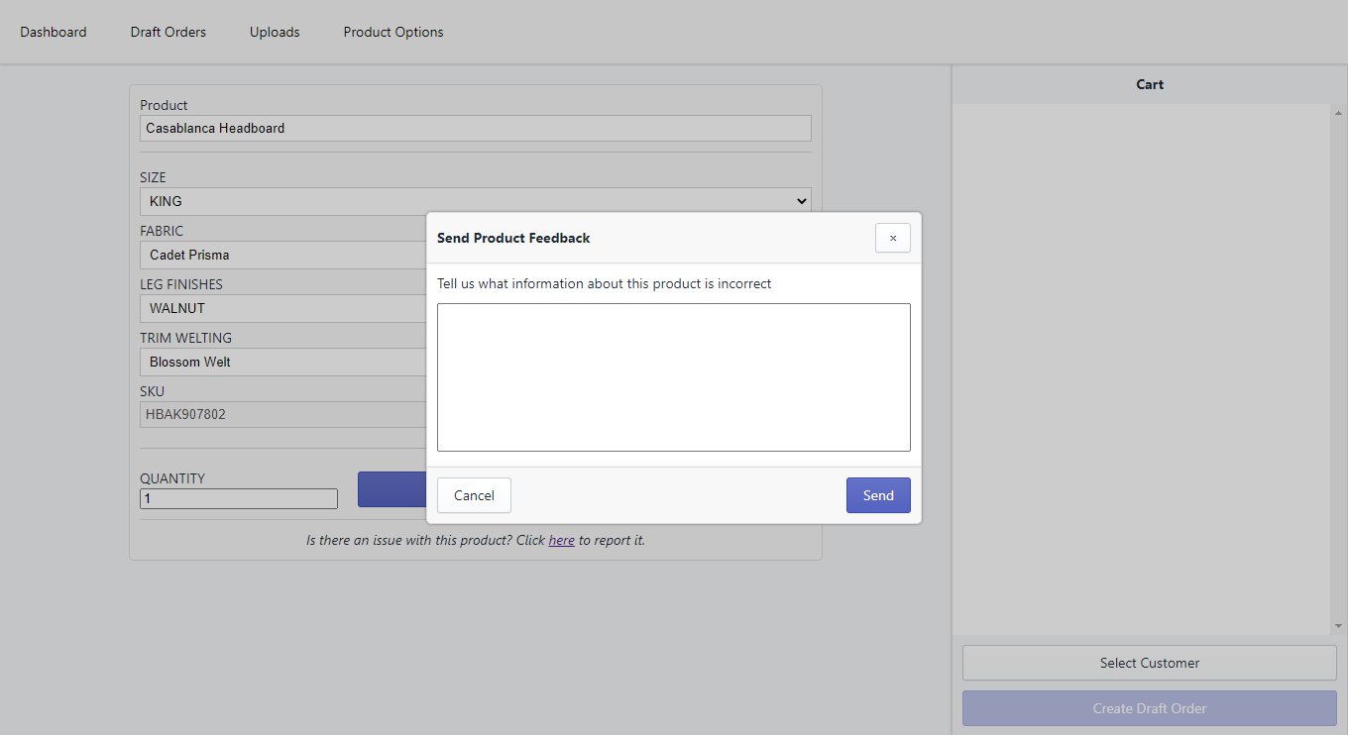Image resolution: width=1348 pixels, height=735 pixels.
Task: Click the Product field with Casablanca Headboard
Action: coord(475,128)
